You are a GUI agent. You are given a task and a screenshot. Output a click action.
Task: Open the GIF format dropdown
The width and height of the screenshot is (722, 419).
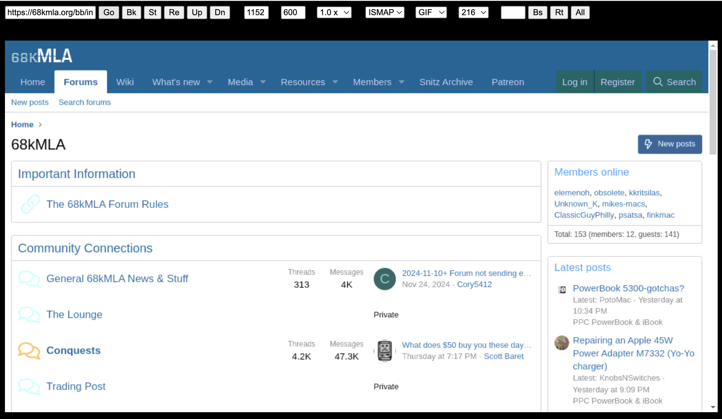pos(431,12)
